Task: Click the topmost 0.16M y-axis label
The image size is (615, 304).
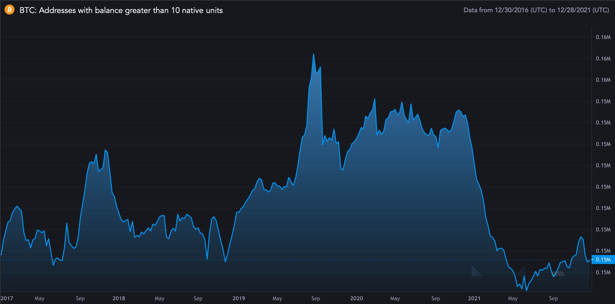Action: (603, 37)
